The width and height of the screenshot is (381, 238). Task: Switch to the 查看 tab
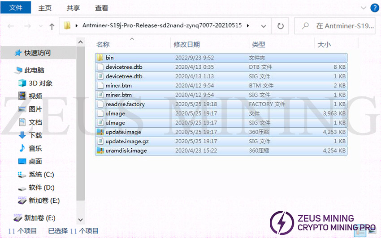[x=102, y=8]
